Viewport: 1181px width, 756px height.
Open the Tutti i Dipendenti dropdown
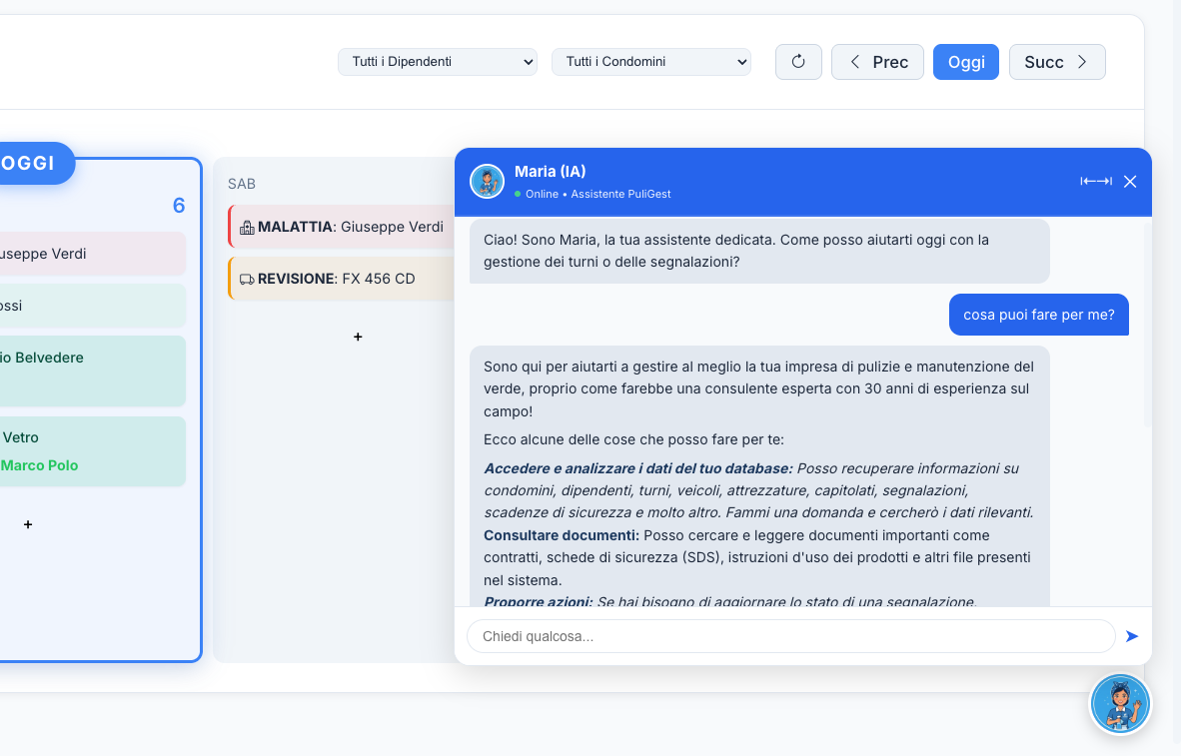coord(437,61)
